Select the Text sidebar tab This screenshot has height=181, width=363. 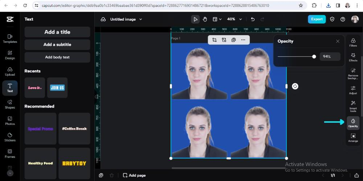pos(10,88)
